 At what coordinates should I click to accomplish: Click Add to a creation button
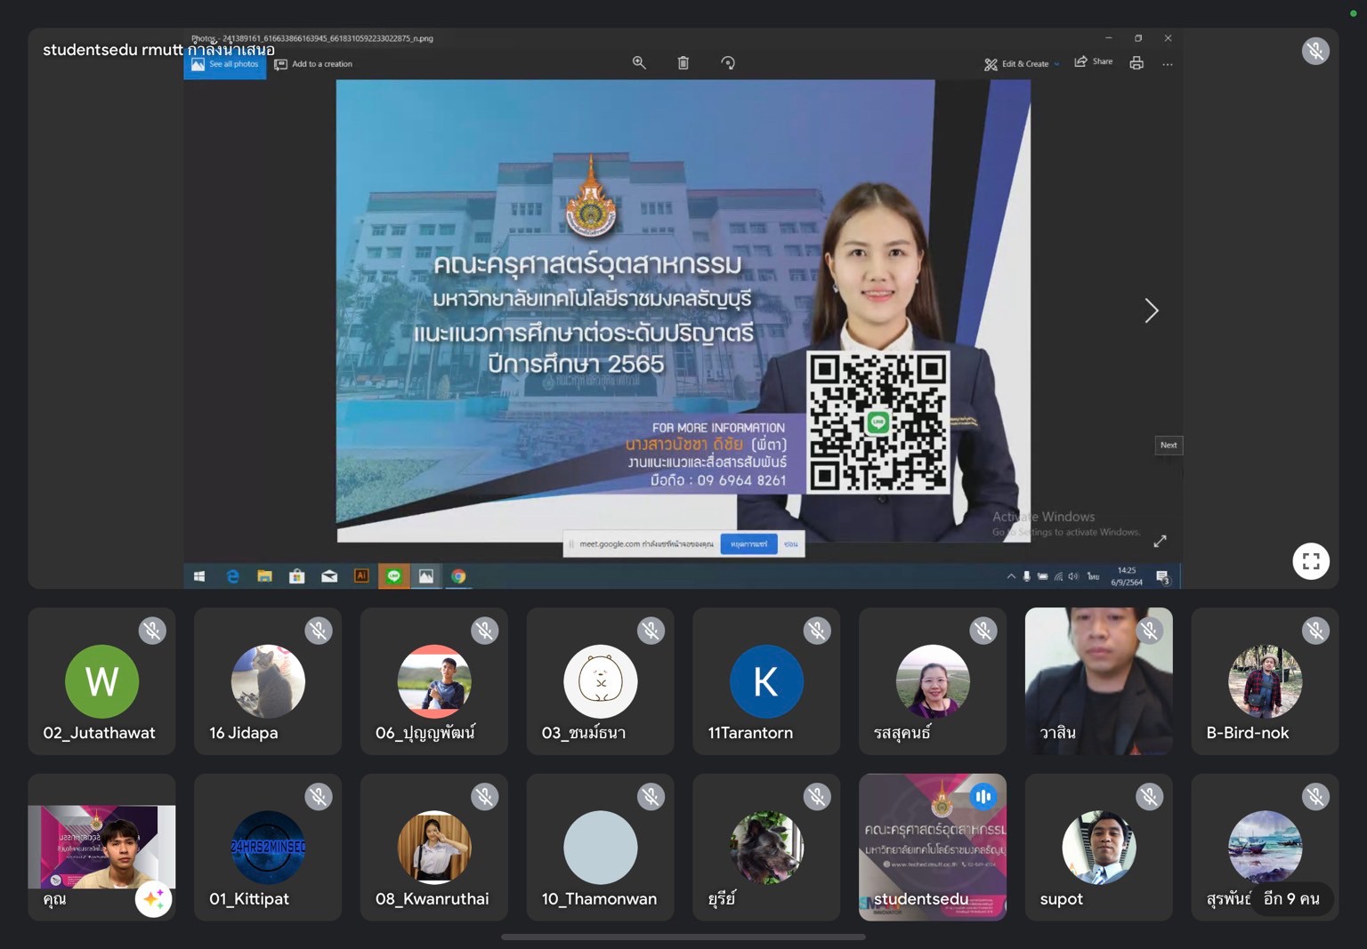(x=313, y=64)
